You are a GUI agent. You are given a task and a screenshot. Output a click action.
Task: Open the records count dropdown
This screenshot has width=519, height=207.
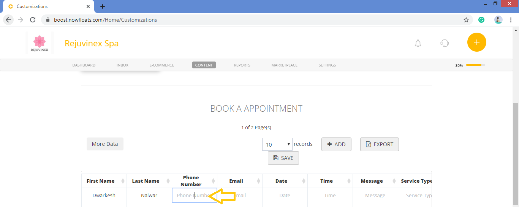pos(277,144)
